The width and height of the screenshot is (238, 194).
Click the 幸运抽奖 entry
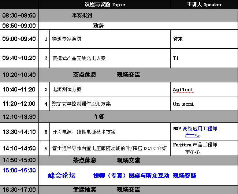click(x=85, y=190)
